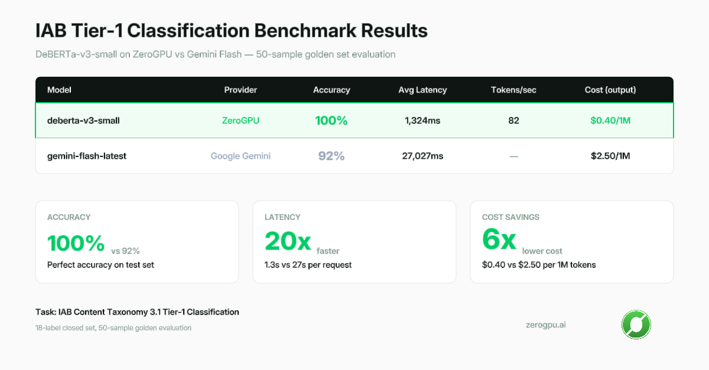Click the 27,027ms latency value

click(422, 156)
